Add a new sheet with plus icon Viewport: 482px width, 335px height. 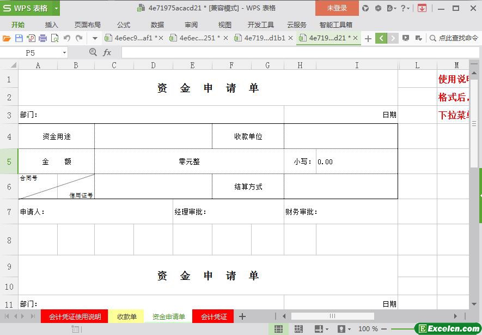tap(242, 316)
